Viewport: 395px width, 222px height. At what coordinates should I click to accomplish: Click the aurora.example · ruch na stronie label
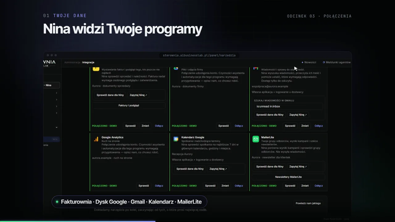[x=112, y=158]
